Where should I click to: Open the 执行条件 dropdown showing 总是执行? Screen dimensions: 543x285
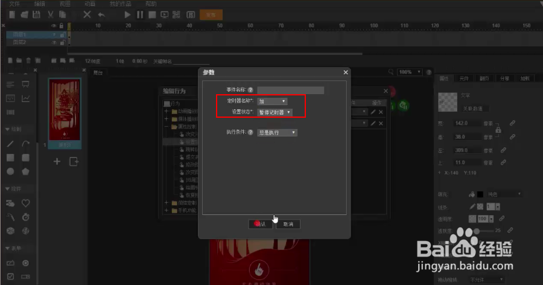pos(277,132)
